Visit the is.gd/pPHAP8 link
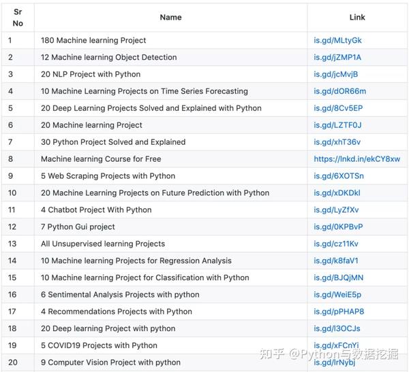The height and width of the screenshot is (372, 409). [339, 311]
